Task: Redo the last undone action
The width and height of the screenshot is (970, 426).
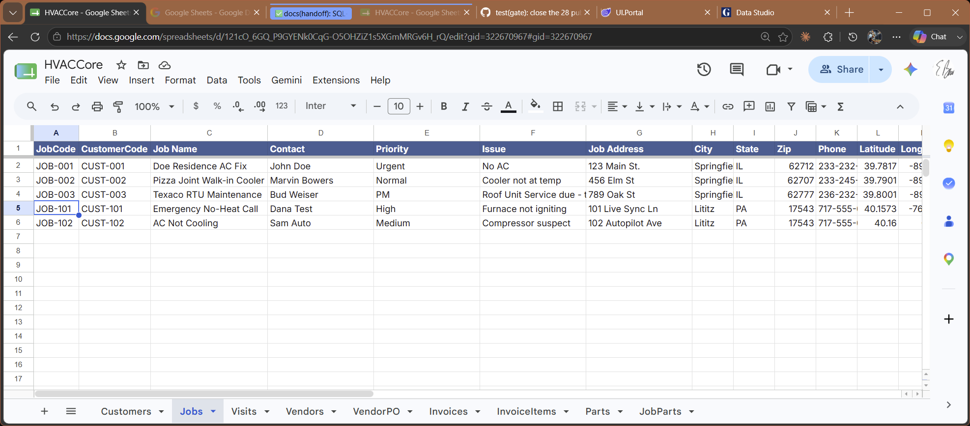Action: 76,106
